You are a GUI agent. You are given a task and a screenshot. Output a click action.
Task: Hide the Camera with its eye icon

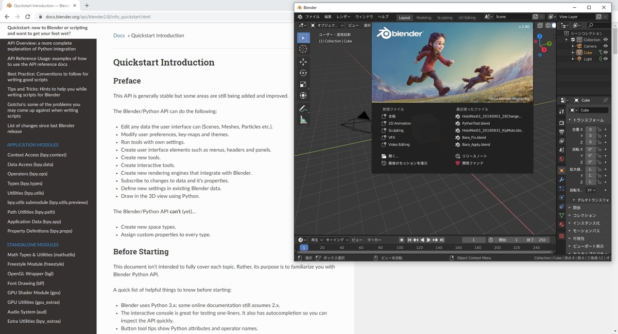pyautogui.click(x=605, y=46)
